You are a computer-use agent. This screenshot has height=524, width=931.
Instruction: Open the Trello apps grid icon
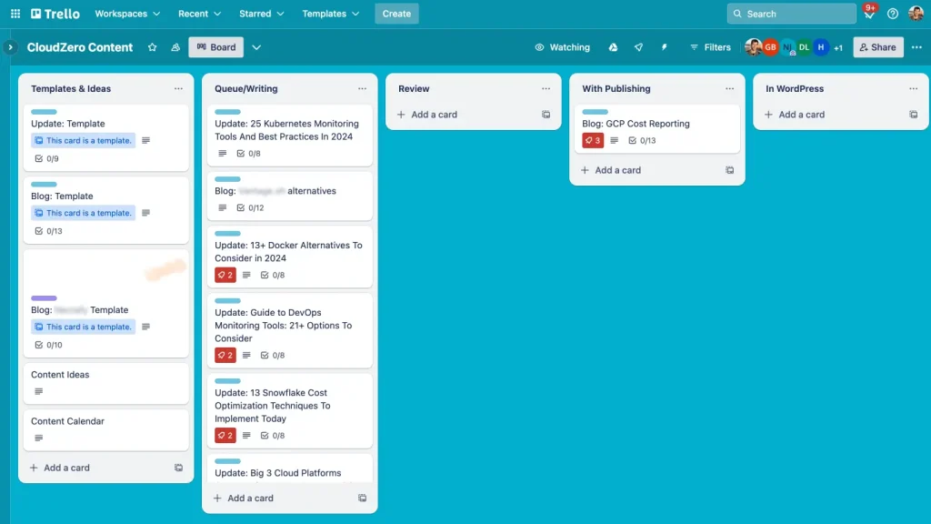pyautogui.click(x=15, y=13)
